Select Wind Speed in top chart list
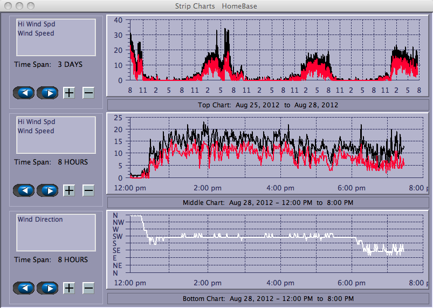This screenshot has width=433, height=308. (x=36, y=33)
